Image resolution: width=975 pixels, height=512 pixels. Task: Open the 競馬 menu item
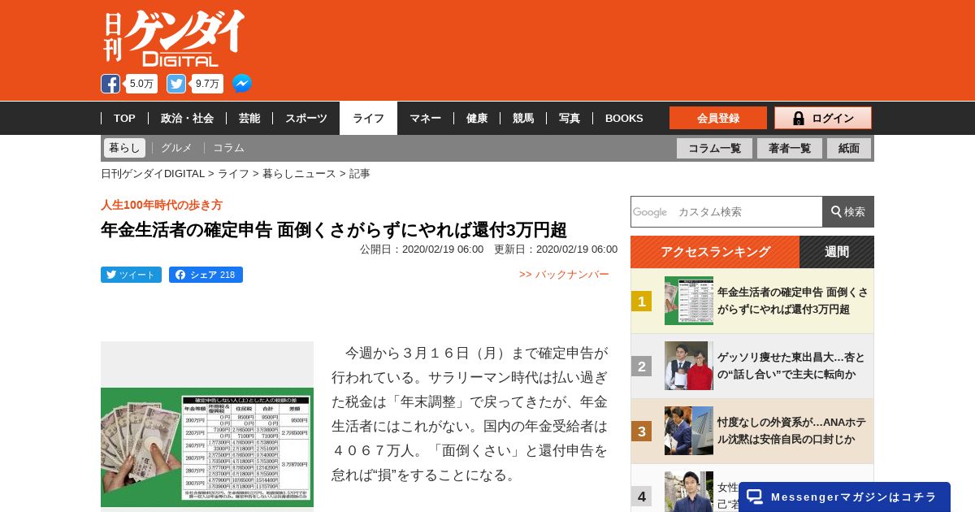(523, 119)
